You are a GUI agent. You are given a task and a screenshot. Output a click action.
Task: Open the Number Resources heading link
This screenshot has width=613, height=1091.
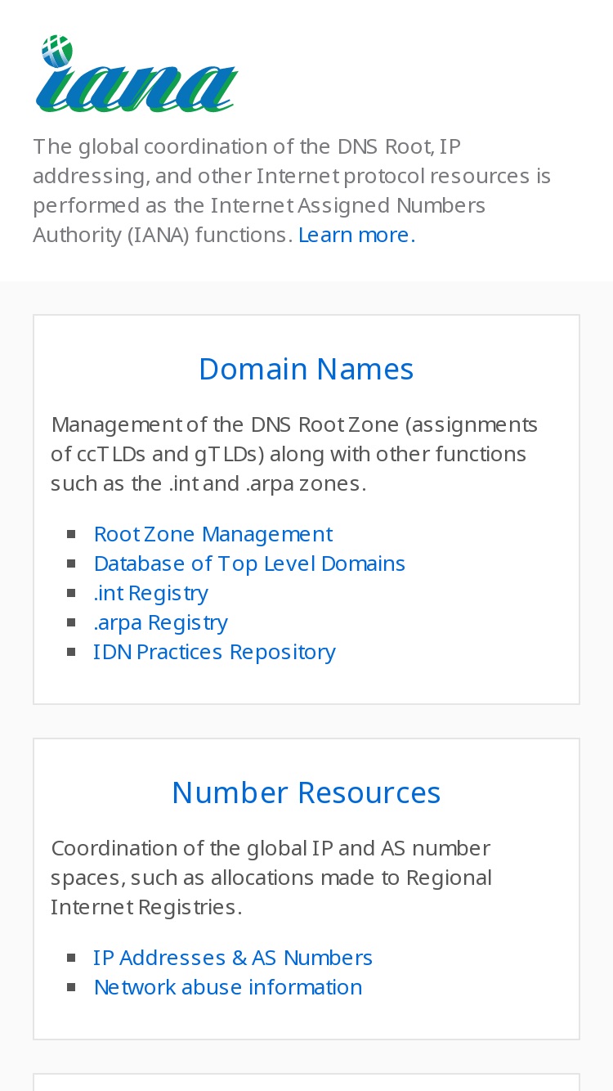pos(306,792)
